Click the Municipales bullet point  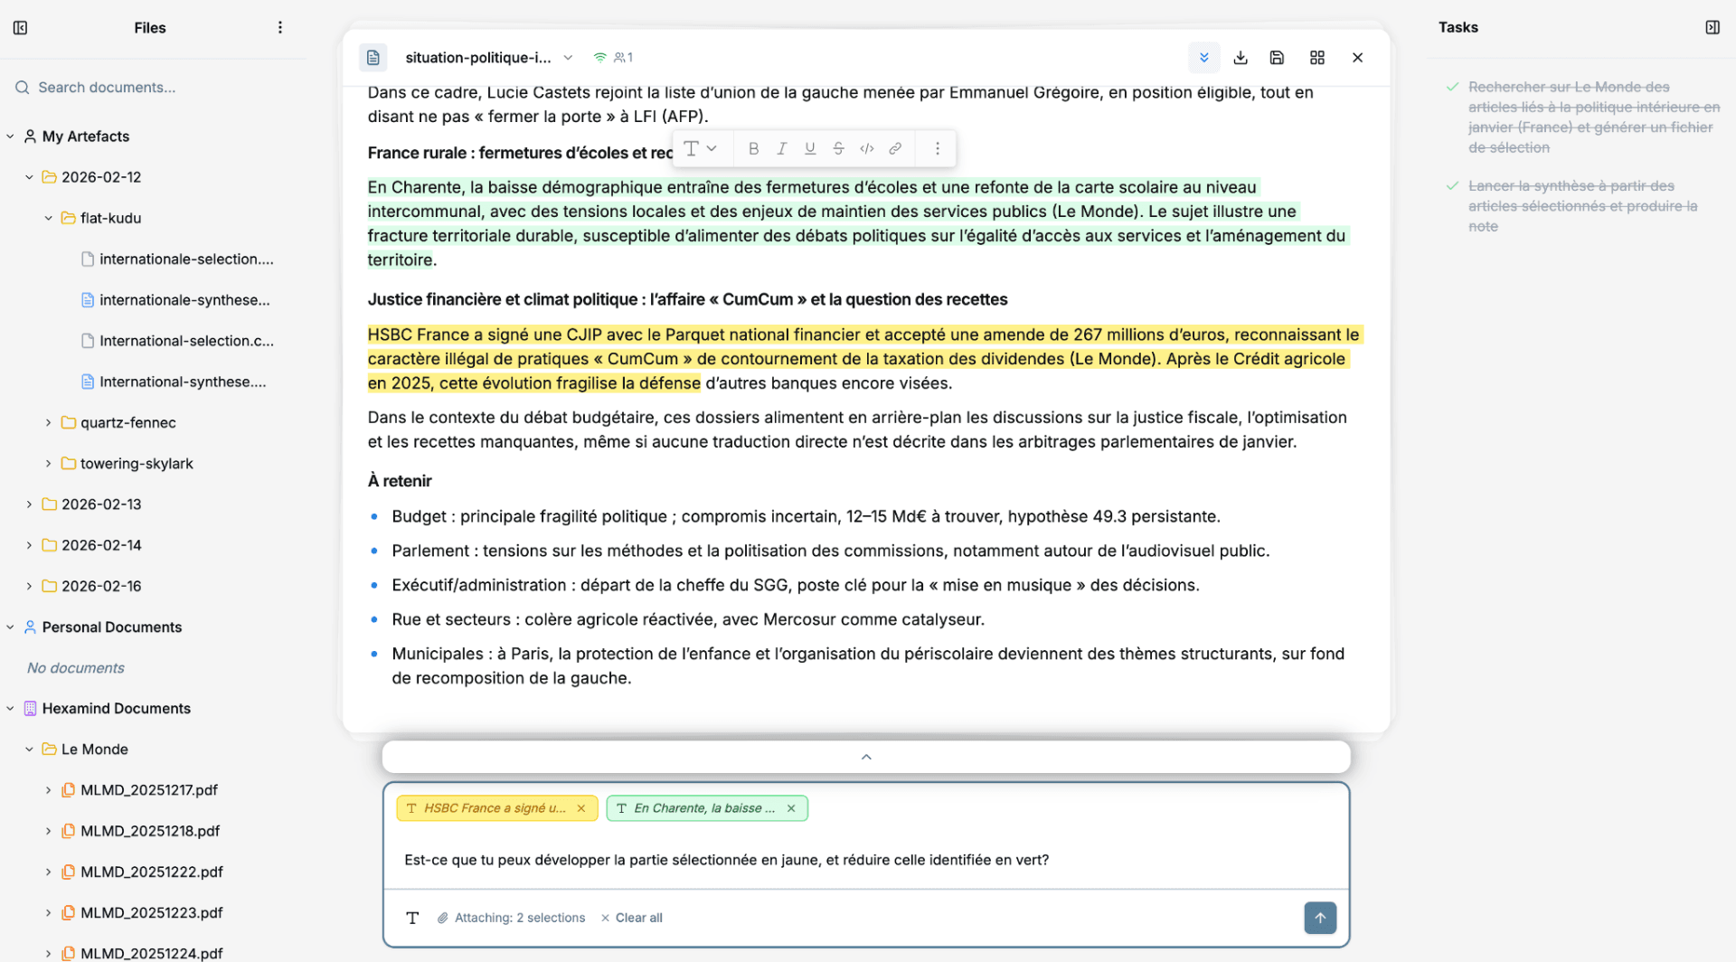[868, 666]
